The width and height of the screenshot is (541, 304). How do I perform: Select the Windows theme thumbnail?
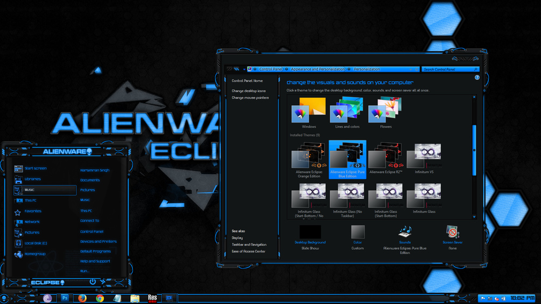click(309, 110)
